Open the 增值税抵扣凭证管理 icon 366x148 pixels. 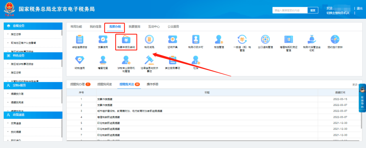point(288,39)
